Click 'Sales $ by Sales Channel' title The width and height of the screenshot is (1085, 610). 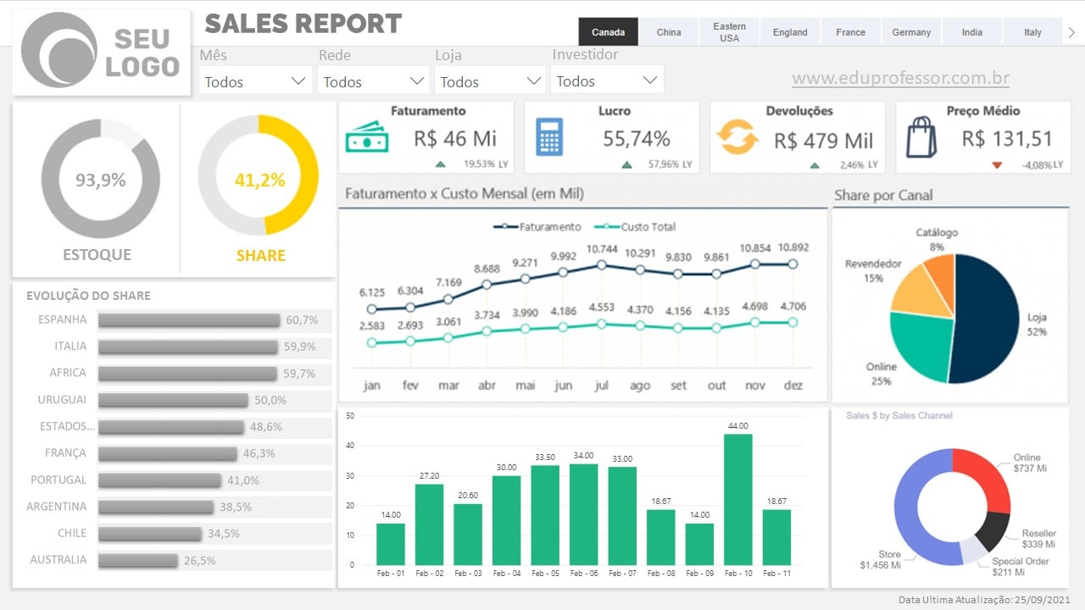(x=899, y=415)
